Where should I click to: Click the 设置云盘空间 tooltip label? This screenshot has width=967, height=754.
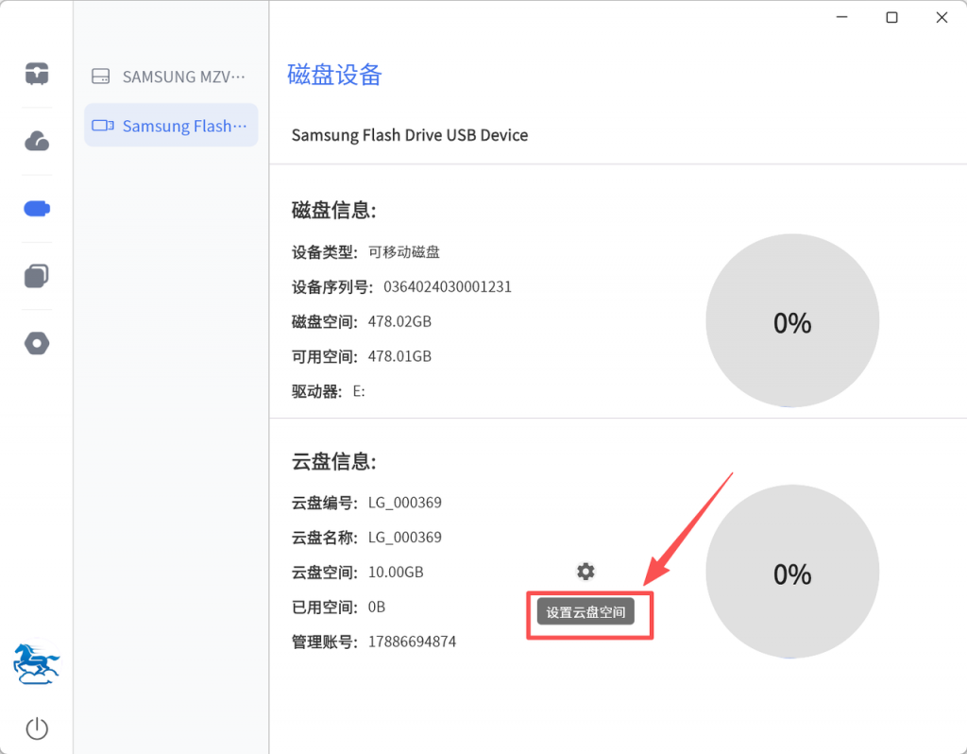[x=585, y=611]
